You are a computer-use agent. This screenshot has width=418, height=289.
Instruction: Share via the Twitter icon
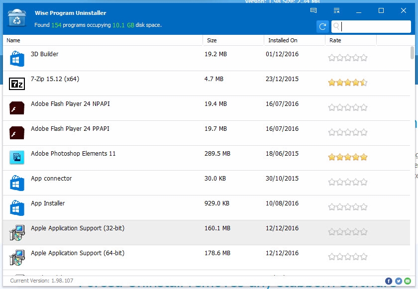coord(398,281)
